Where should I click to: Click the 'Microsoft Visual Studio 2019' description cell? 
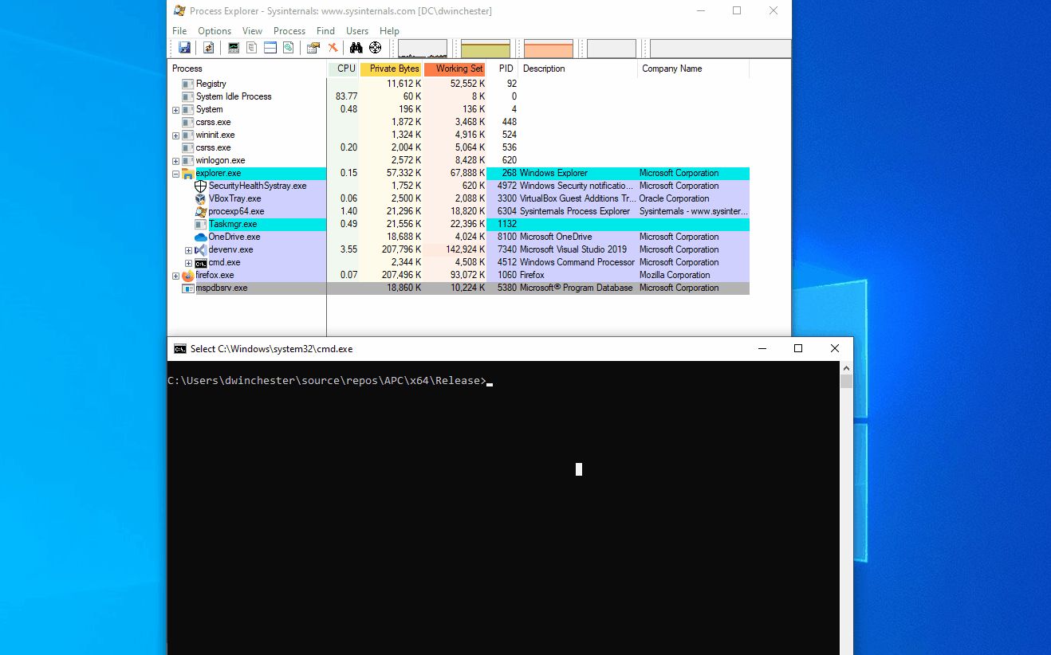(x=573, y=249)
